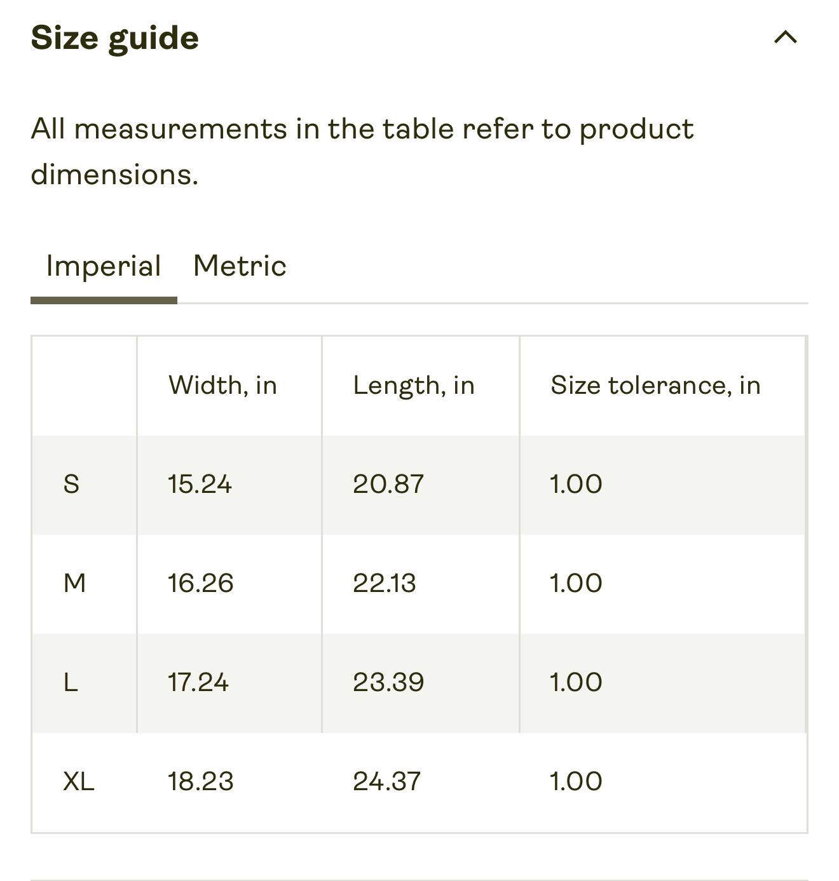Screen dimensions: 839x881
Task: Click the Size tolerance, in column header
Action: click(655, 386)
